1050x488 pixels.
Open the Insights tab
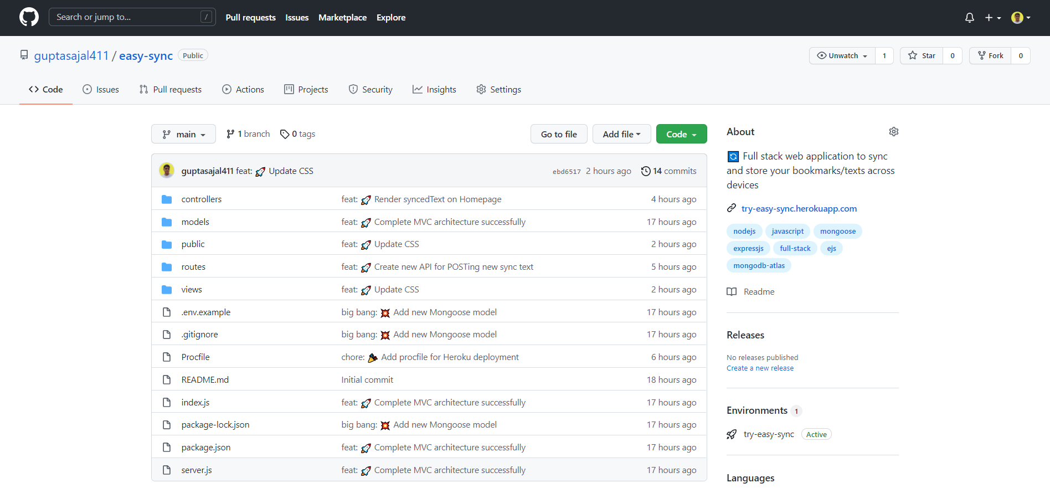(435, 90)
